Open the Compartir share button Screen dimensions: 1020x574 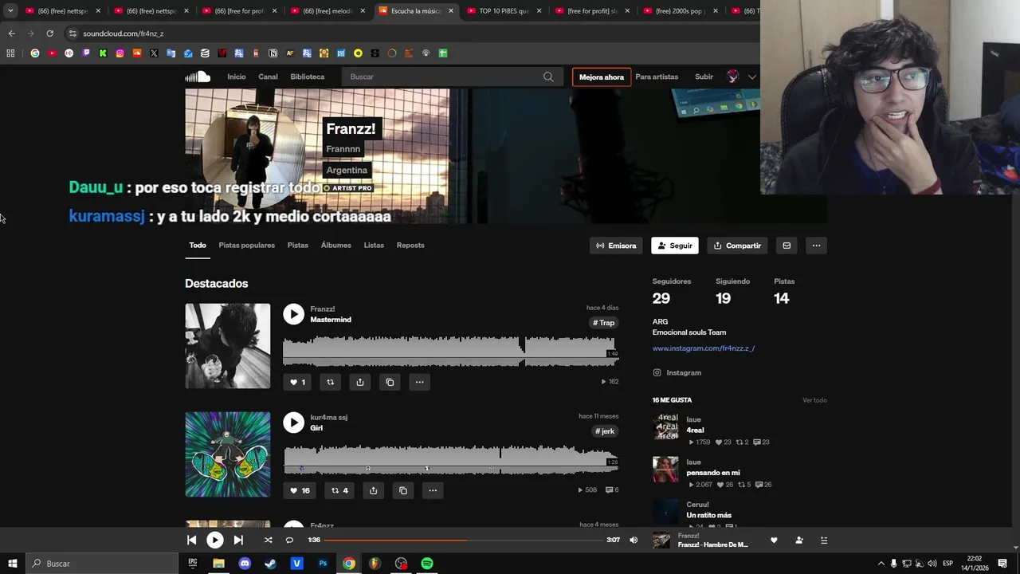[x=737, y=246]
